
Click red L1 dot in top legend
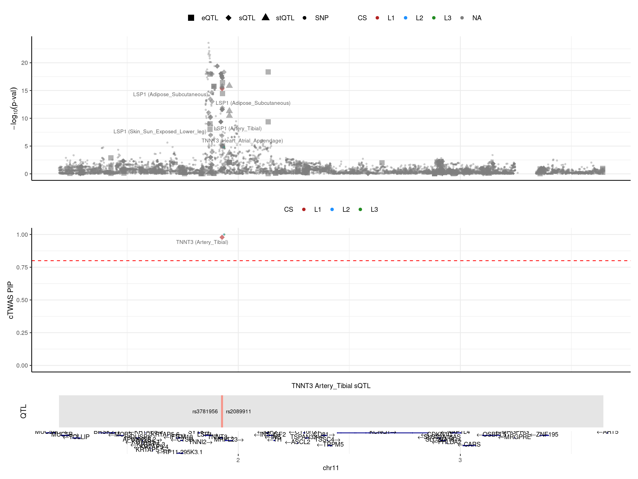pos(377,18)
